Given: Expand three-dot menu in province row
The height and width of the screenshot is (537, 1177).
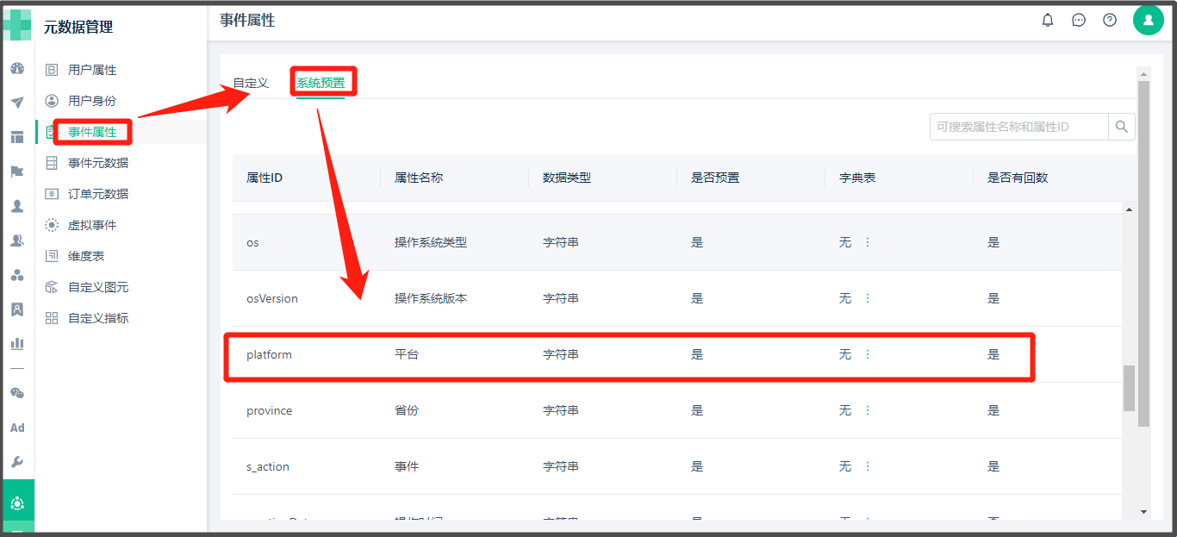Looking at the screenshot, I should 868,410.
